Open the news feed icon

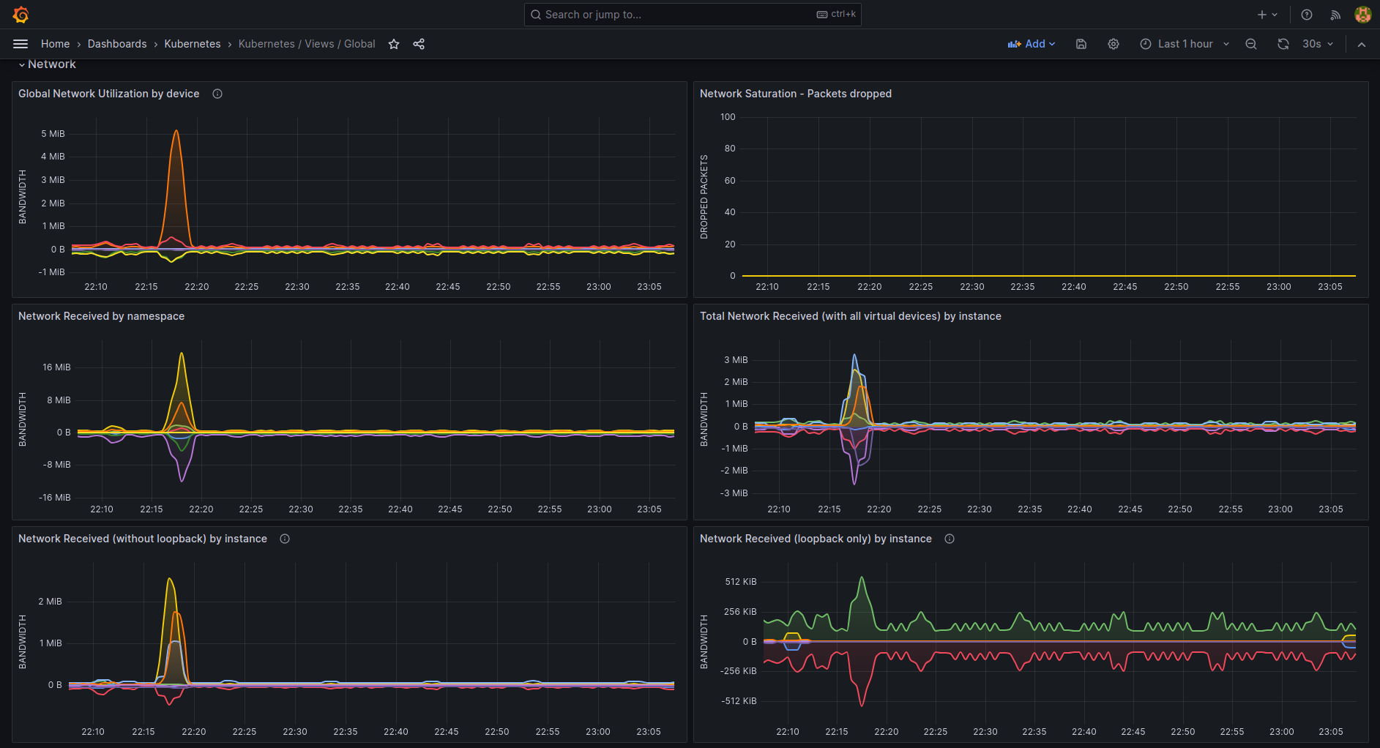tap(1335, 15)
